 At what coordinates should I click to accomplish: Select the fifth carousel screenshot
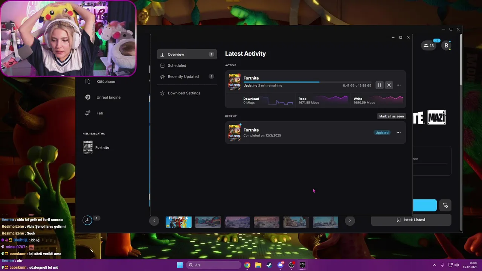[x=296, y=222]
